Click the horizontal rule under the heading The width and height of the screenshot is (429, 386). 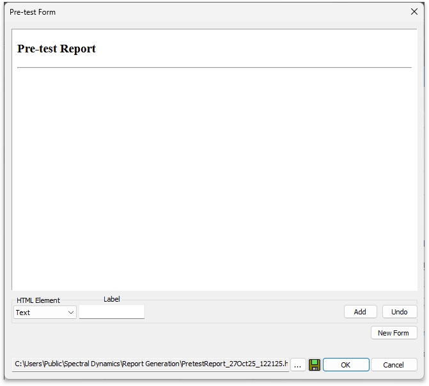point(214,67)
